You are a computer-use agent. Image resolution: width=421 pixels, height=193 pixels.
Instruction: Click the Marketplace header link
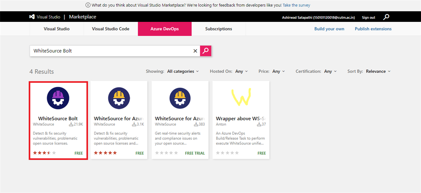point(82,17)
